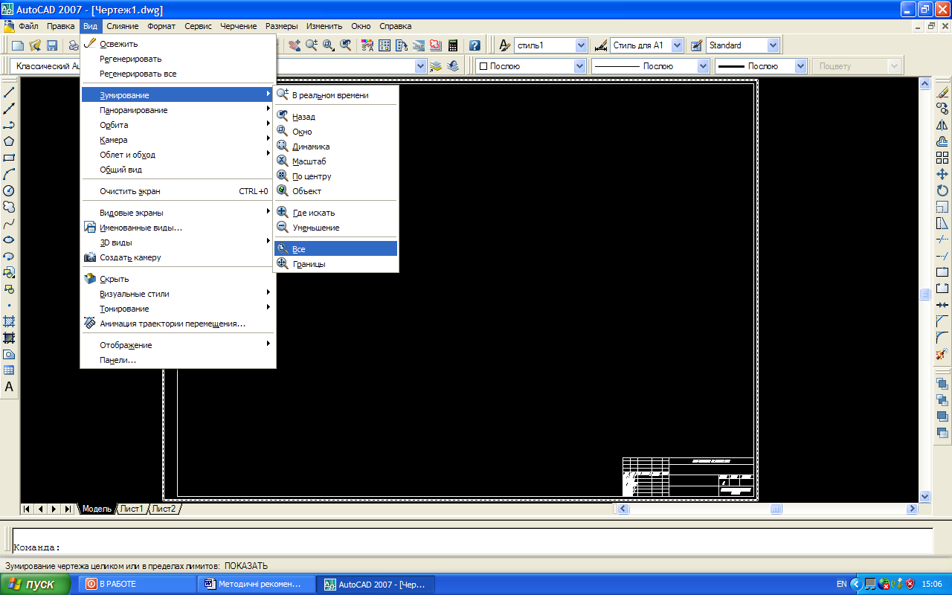Click the command line input Команда
952x595 pixels.
tap(472, 547)
